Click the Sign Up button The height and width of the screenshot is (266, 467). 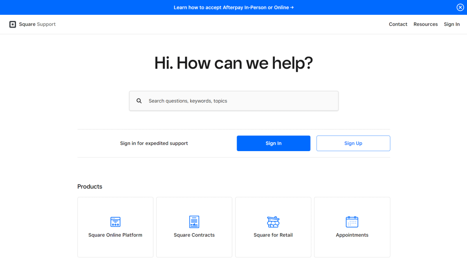pos(353,143)
